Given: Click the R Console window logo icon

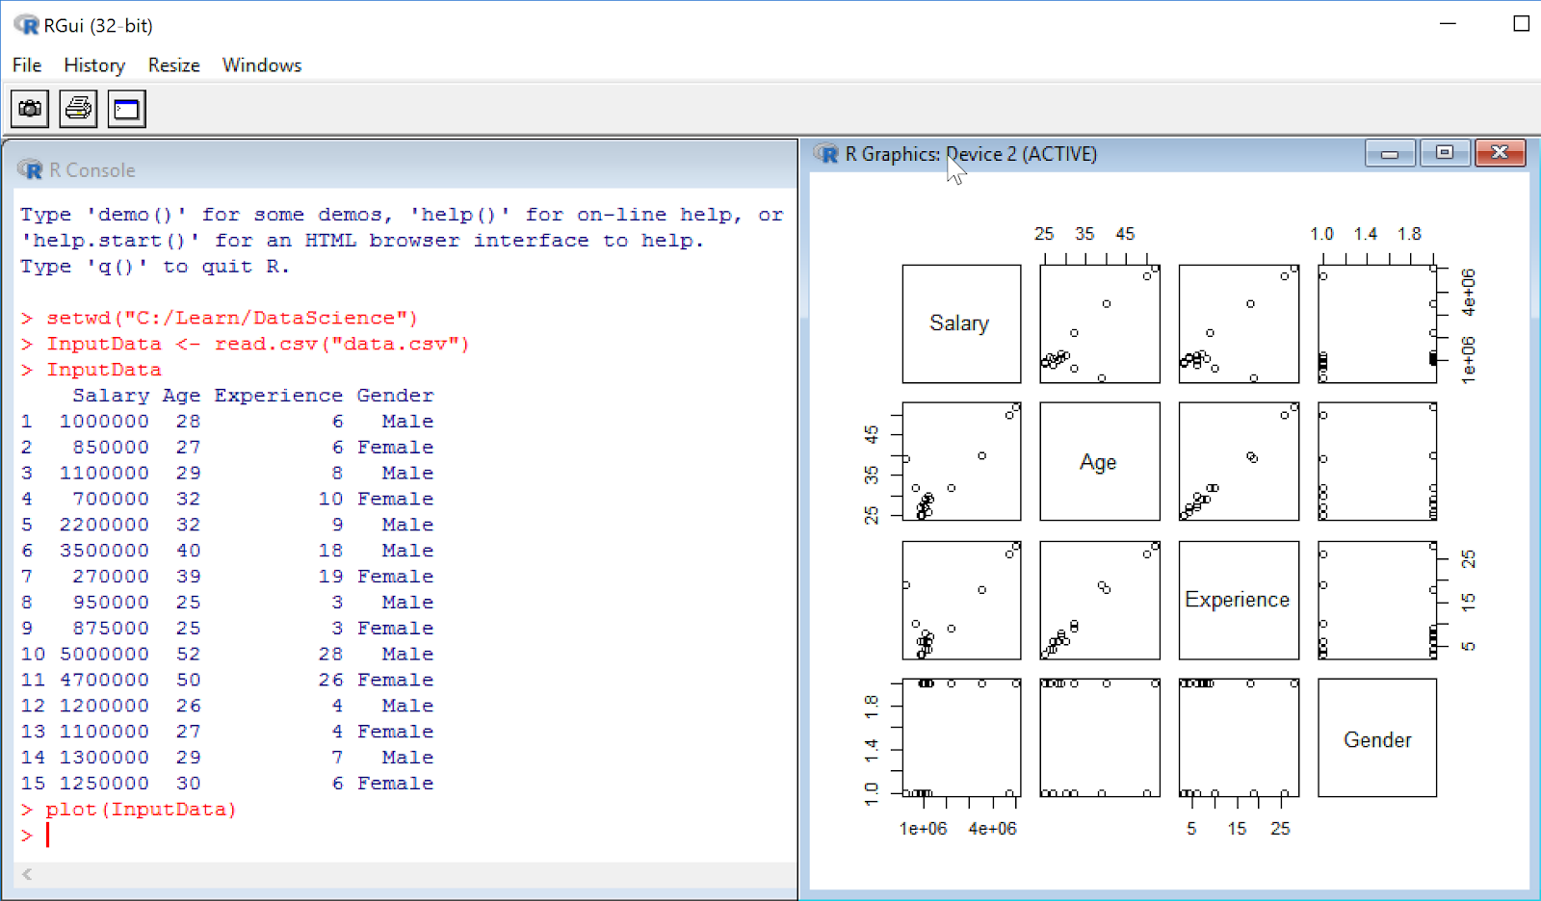Looking at the screenshot, I should [31, 170].
